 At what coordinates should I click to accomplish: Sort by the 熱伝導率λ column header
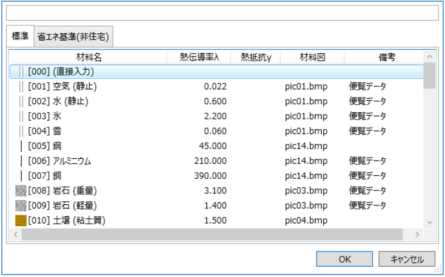pos(199,57)
